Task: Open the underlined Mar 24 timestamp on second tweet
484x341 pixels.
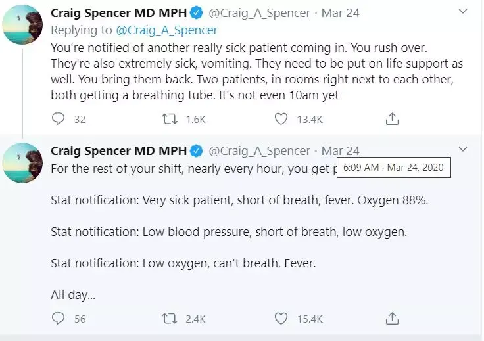Action: (340, 150)
